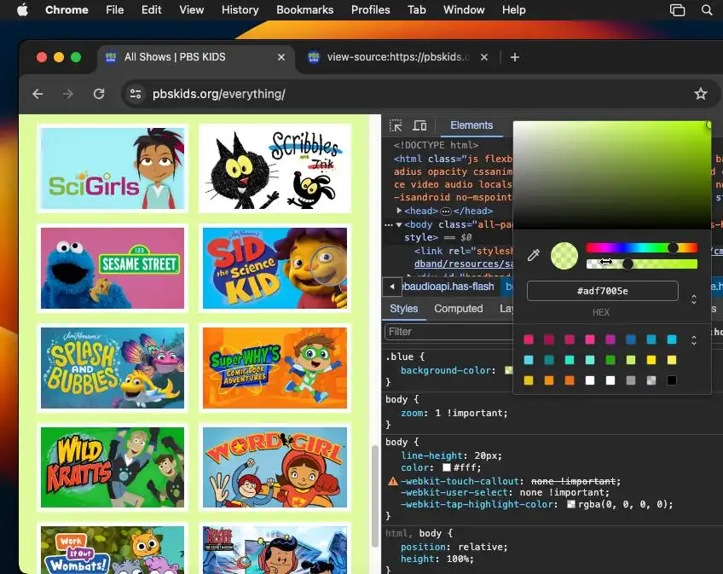Click the webpage vertical scrollbar
The height and width of the screenshot is (574, 723).
pyautogui.click(x=375, y=496)
